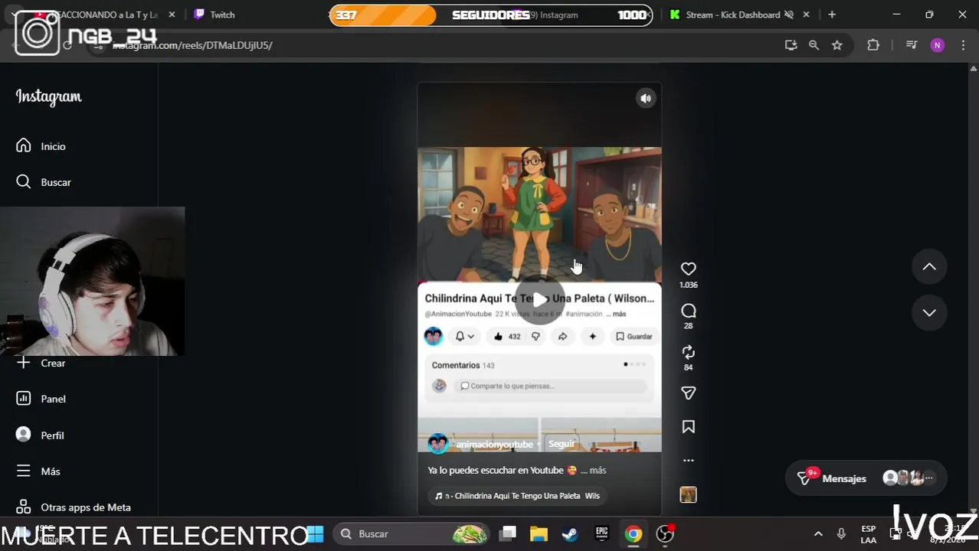This screenshot has height=551, width=979.
Task: Open the Windows Start button
Action: coord(315,533)
